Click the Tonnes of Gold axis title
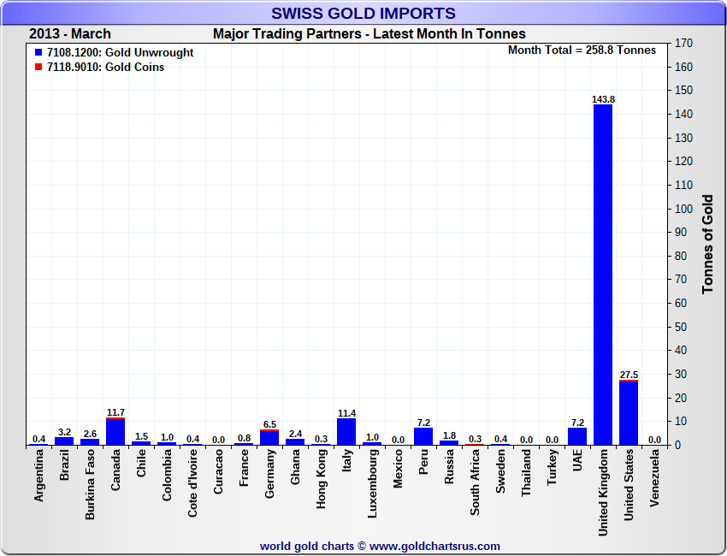This screenshot has height=556, width=727. [708, 244]
